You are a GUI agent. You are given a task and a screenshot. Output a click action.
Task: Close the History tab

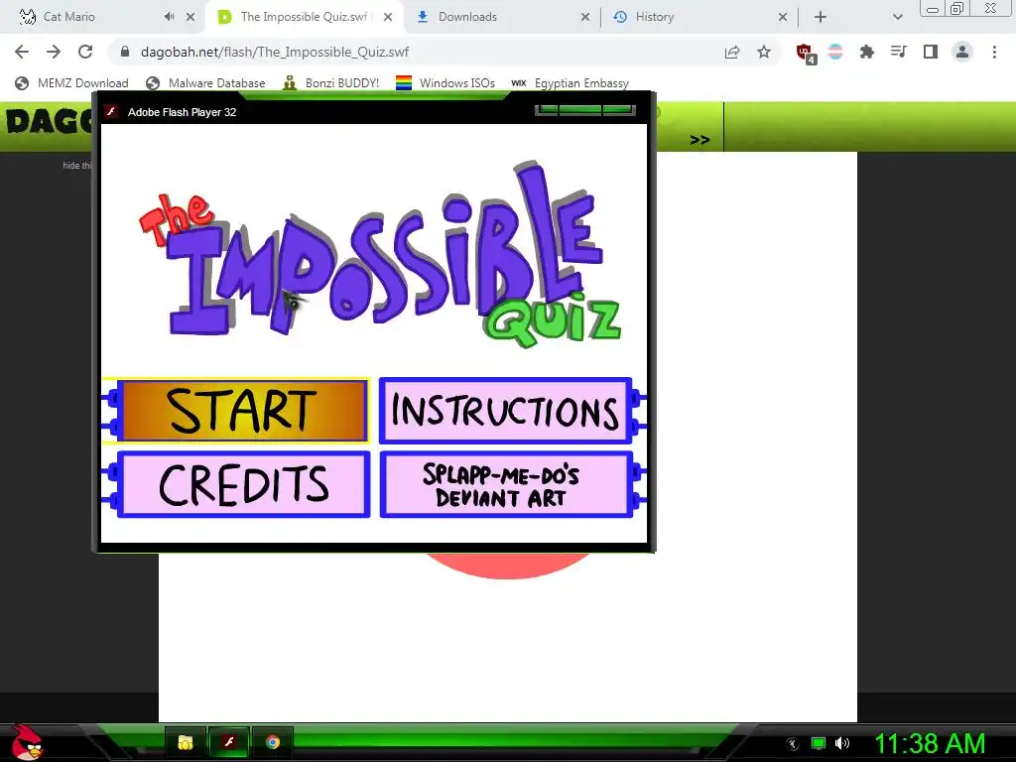783,17
